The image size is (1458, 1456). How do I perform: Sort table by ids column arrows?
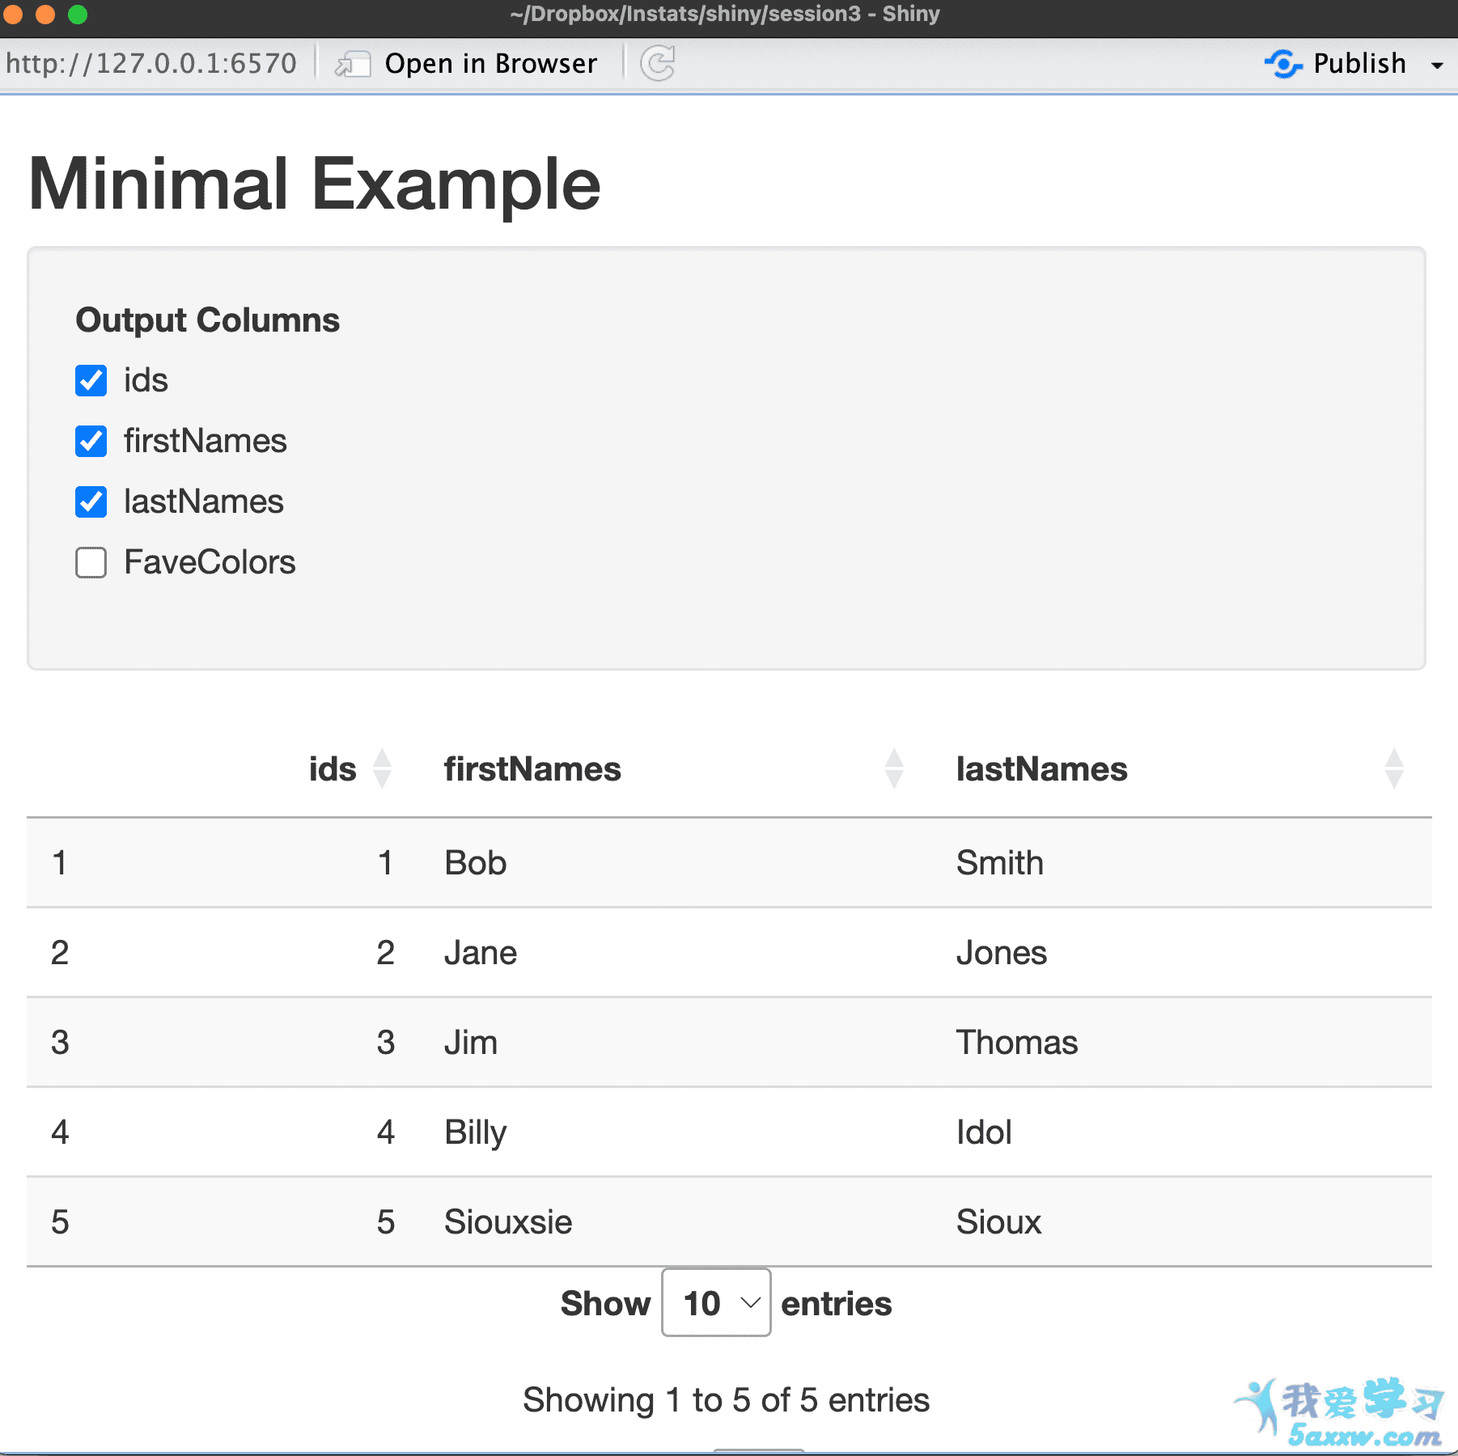pos(383,768)
